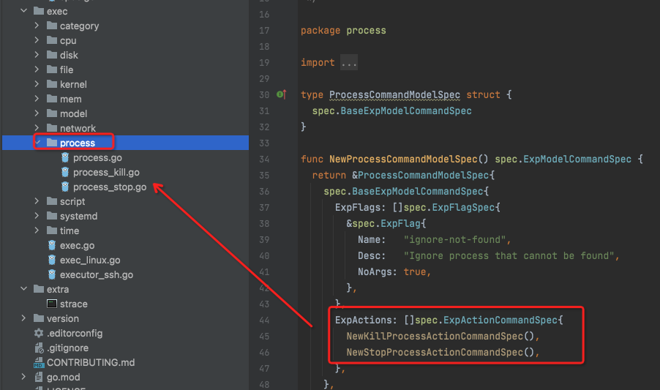The image size is (660, 390).
Task: Expand the category folder
Action: (x=37, y=26)
